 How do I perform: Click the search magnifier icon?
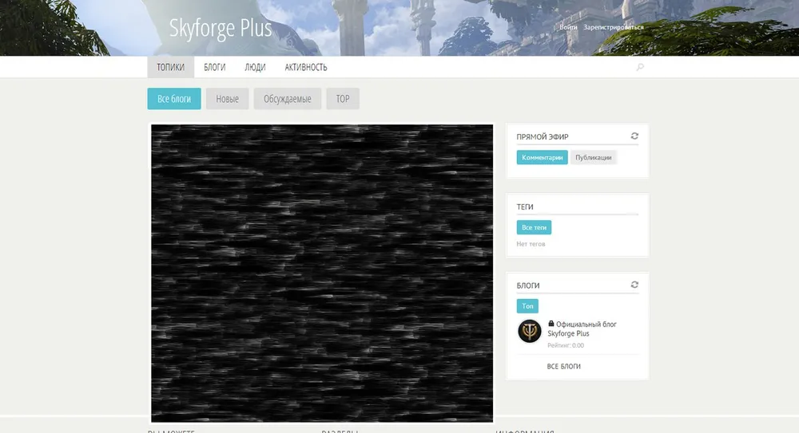click(639, 68)
